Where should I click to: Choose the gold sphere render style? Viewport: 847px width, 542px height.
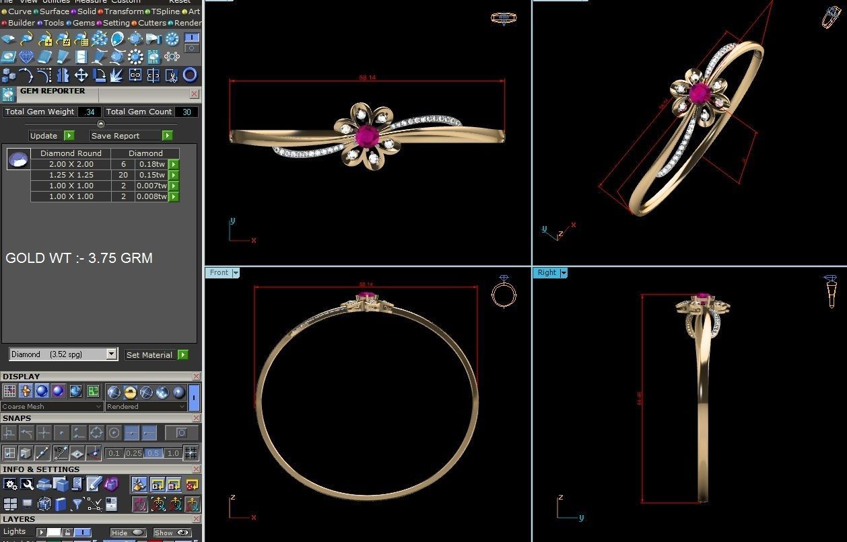(130, 392)
